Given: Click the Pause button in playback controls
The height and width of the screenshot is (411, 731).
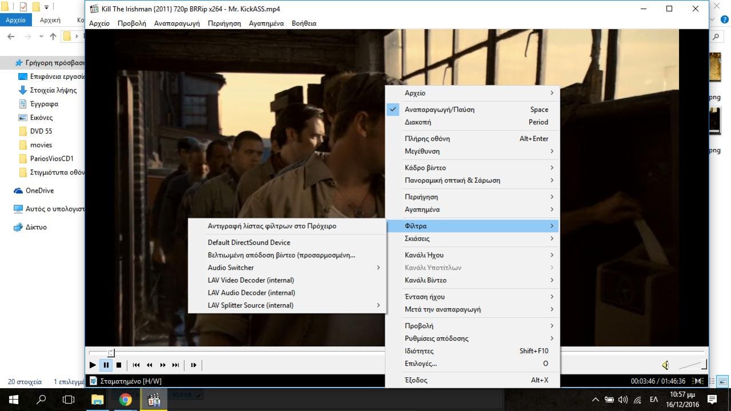Looking at the screenshot, I should pos(106,365).
